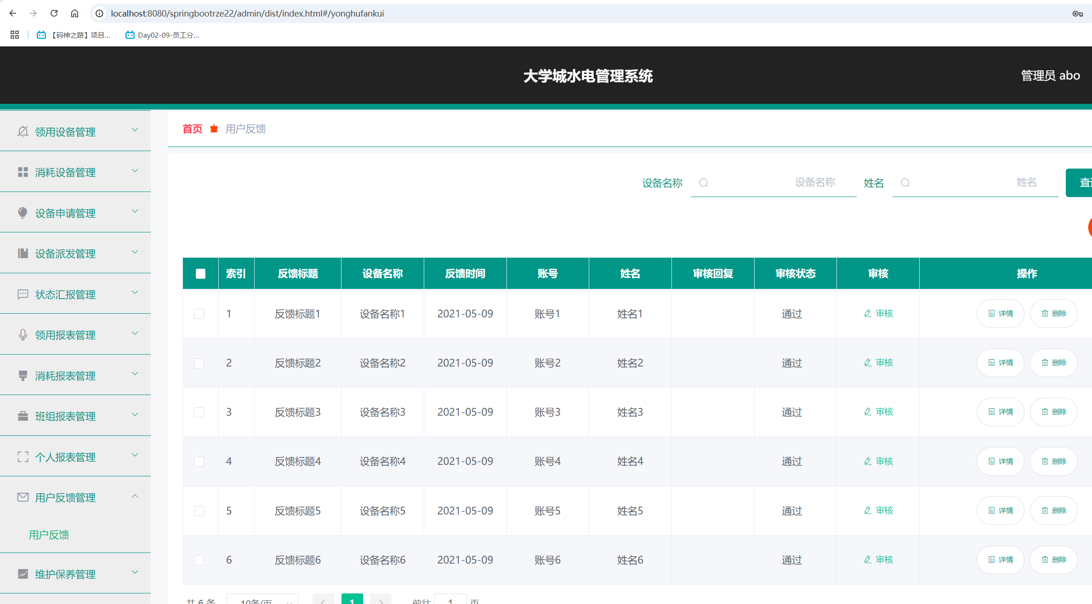Click the microphone icon beside 领用报表管理
The image size is (1092, 604).
click(x=23, y=335)
